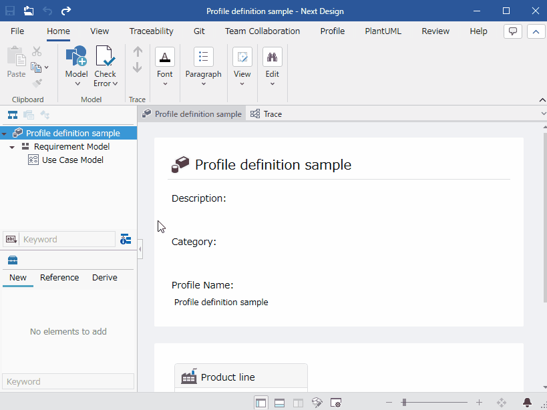Image resolution: width=547 pixels, height=410 pixels.
Task: Open the editor tab list dropdown arrow
Action: coord(543,114)
